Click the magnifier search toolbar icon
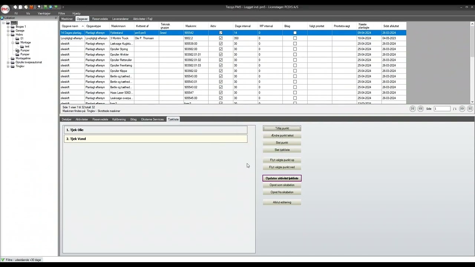This screenshot has height=267, width=475. (x=39, y=7)
